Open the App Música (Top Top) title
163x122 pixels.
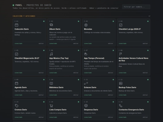[x=59, y=58]
